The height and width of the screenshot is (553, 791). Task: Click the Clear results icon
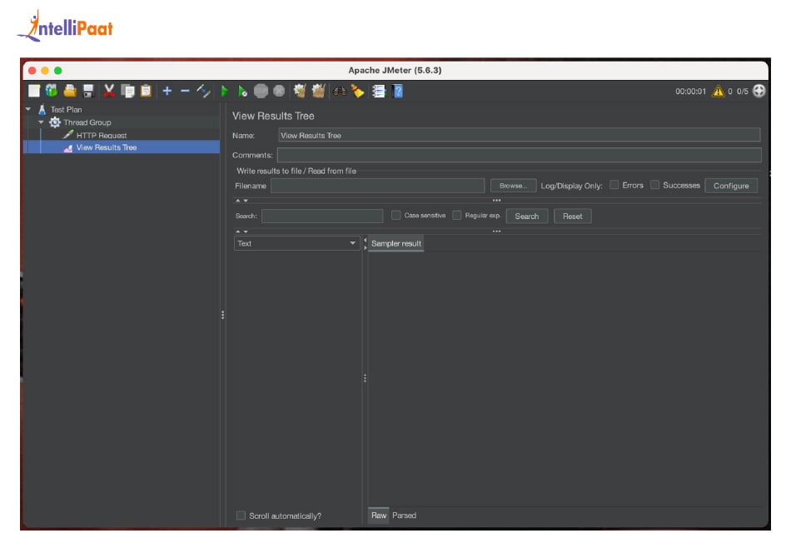300,91
